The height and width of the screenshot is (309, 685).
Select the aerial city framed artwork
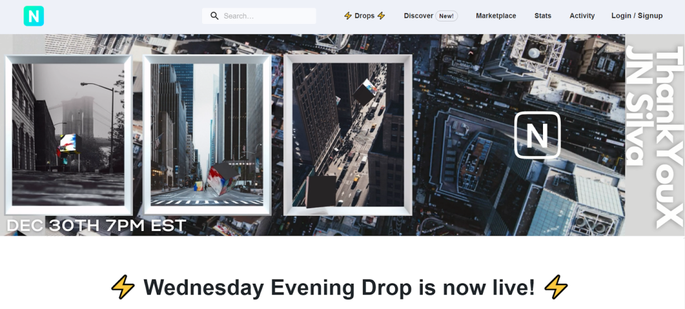click(x=348, y=135)
